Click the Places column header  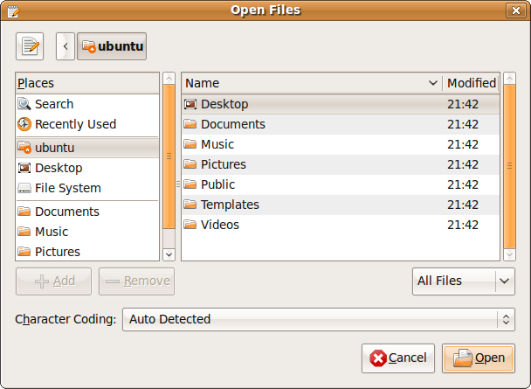(87, 83)
